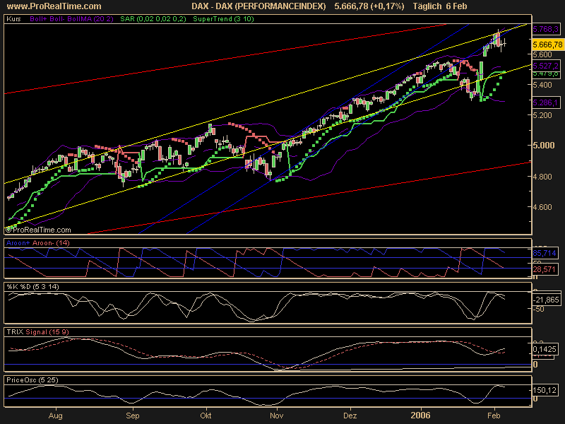
Task: Click the 5.527,2 Bollinger MA value box
Action: tap(546, 66)
